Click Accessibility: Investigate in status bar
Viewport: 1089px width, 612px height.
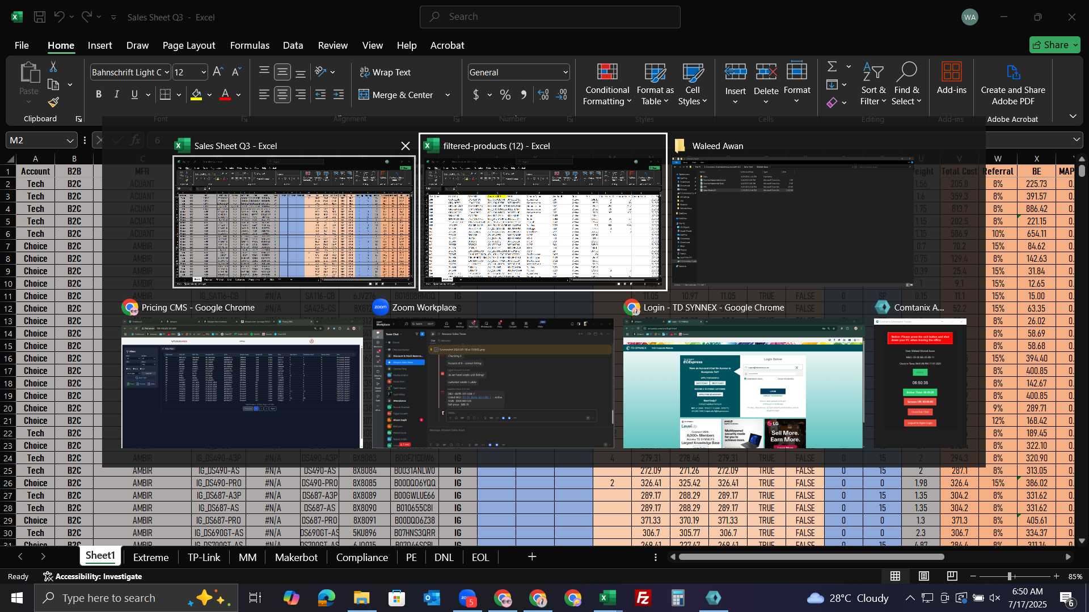92,576
